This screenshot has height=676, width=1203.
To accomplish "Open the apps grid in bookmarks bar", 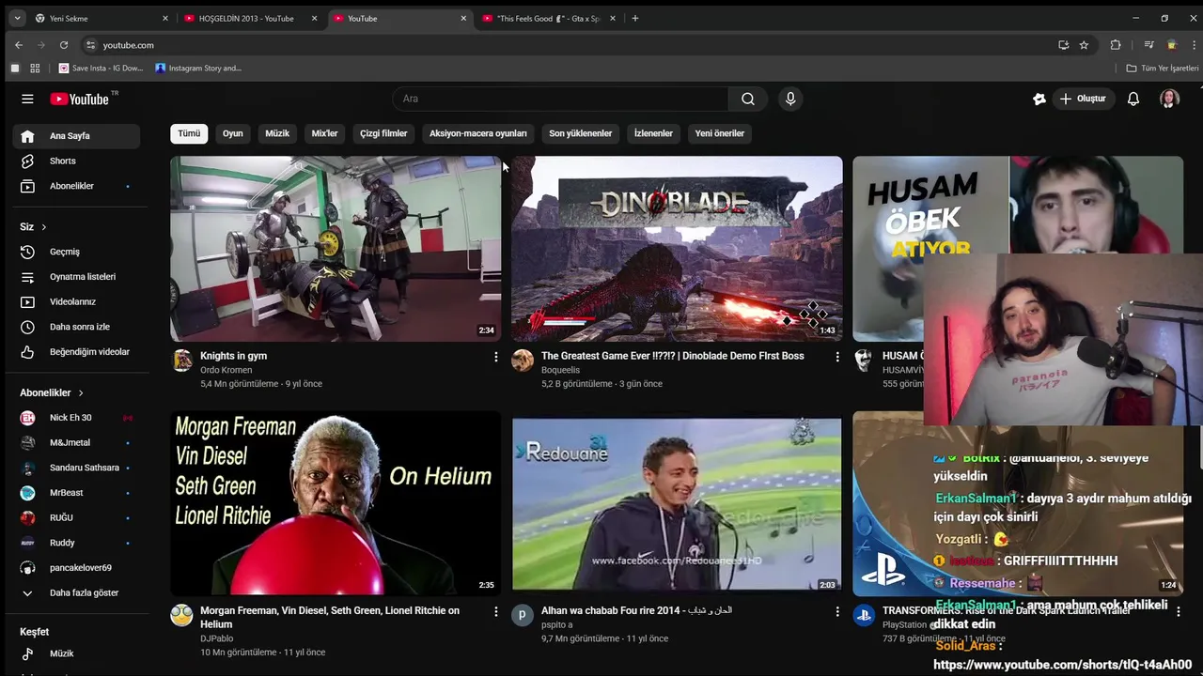I will pyautogui.click(x=35, y=68).
